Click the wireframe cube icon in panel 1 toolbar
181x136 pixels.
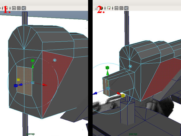(x=14, y=8)
